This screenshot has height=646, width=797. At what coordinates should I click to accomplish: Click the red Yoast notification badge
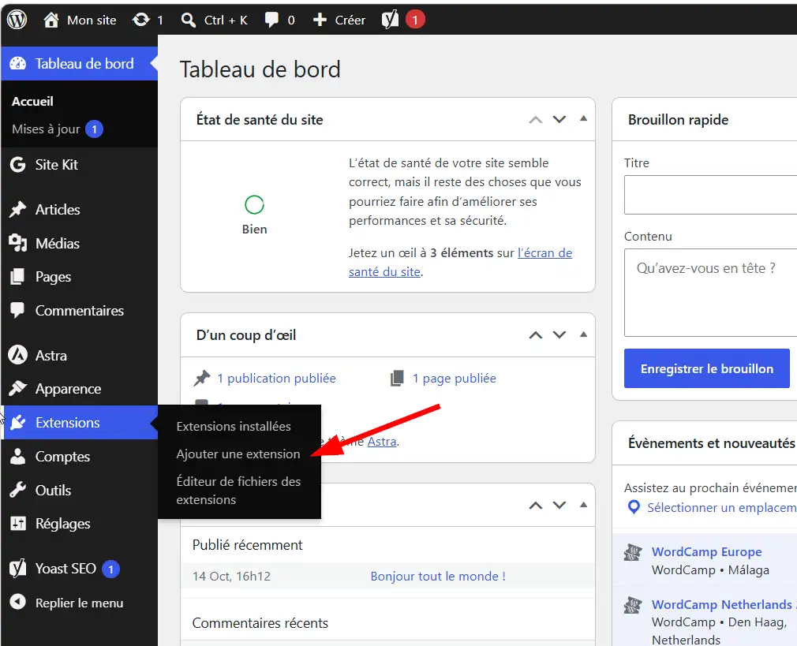pyautogui.click(x=415, y=20)
